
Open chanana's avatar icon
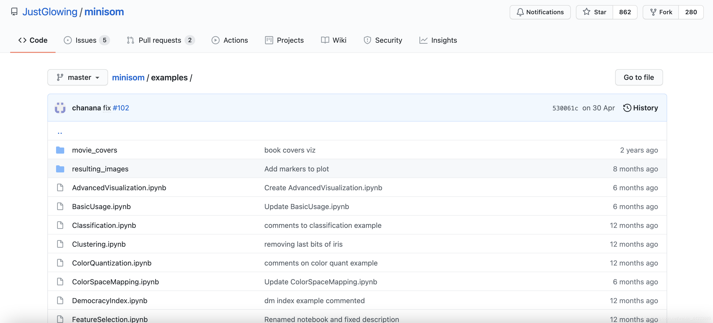click(60, 108)
